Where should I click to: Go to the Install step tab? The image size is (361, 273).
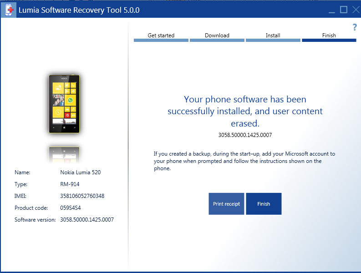(273, 36)
